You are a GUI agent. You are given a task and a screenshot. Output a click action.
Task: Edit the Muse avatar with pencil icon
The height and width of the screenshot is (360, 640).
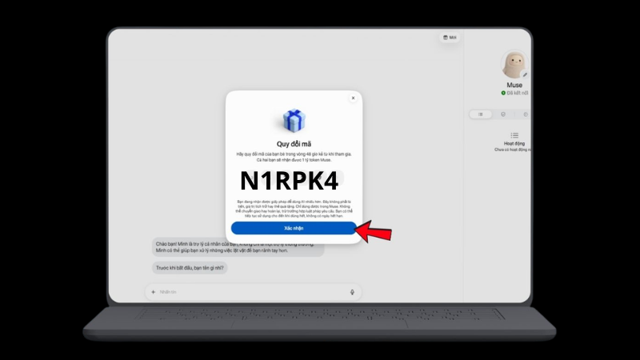point(525,74)
